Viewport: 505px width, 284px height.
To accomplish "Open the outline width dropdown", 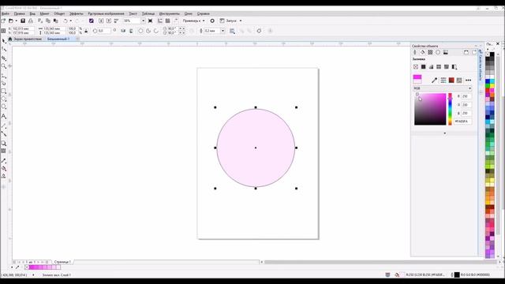I will (223, 31).
